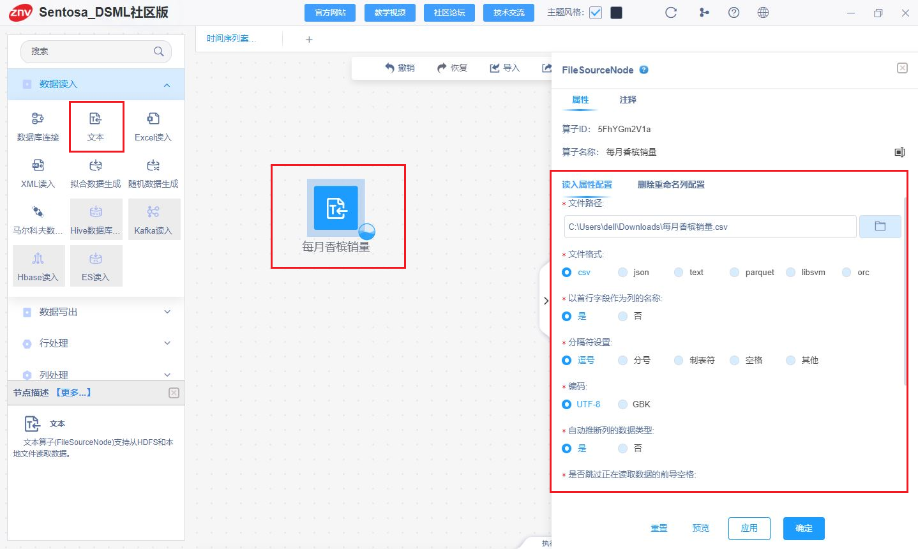Switch to the 属性 tab

(580, 100)
